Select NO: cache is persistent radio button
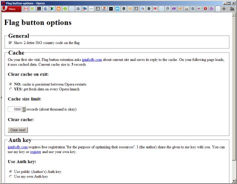This screenshot has height=184, width=237. 10,84
